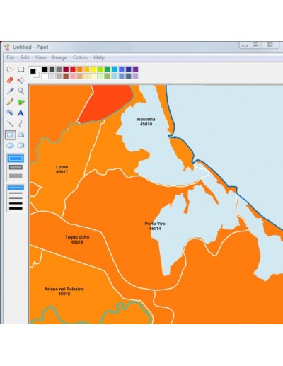Pick the purple palette swatch
283x366 pixels.
[x=135, y=69]
